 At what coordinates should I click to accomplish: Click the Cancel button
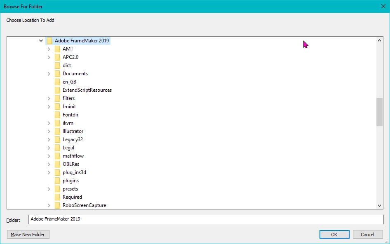click(368, 234)
